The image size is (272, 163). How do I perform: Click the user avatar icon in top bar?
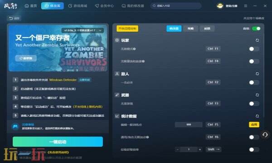pos(220,6)
